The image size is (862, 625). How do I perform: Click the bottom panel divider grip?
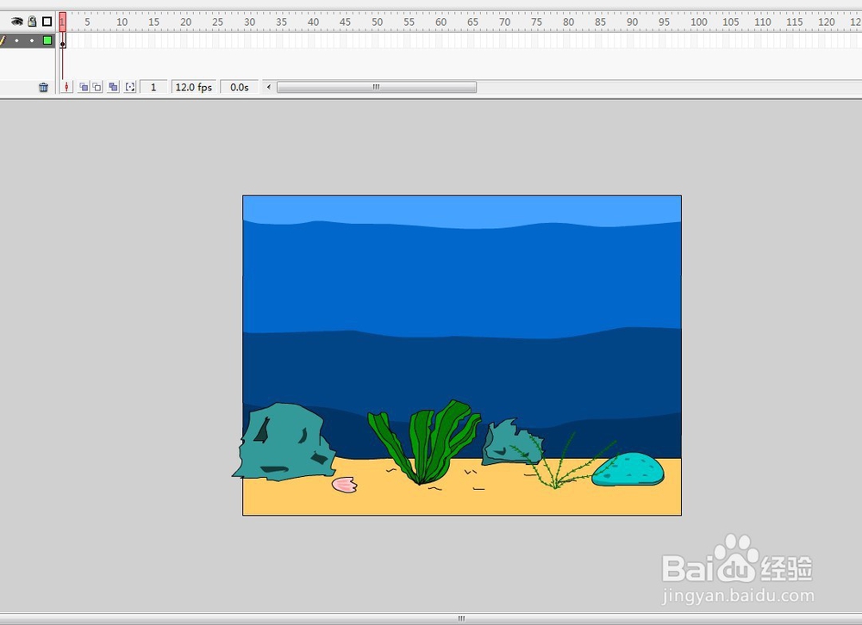[461, 618]
